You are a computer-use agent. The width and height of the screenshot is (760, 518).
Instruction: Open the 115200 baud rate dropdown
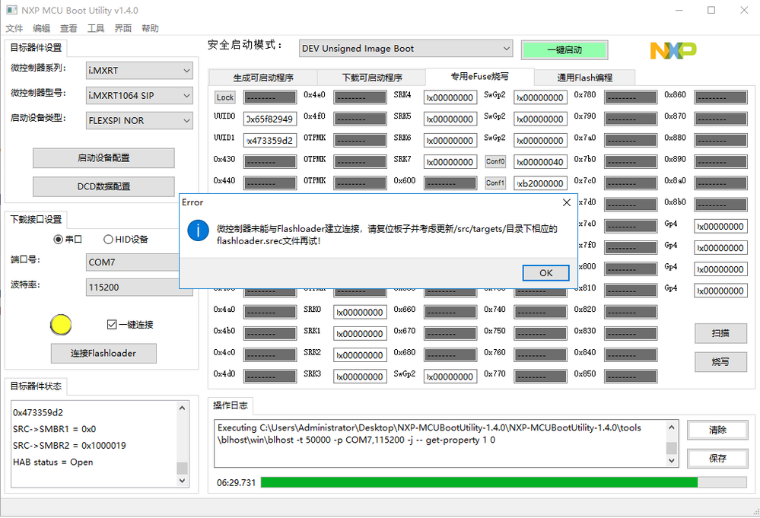click(133, 288)
